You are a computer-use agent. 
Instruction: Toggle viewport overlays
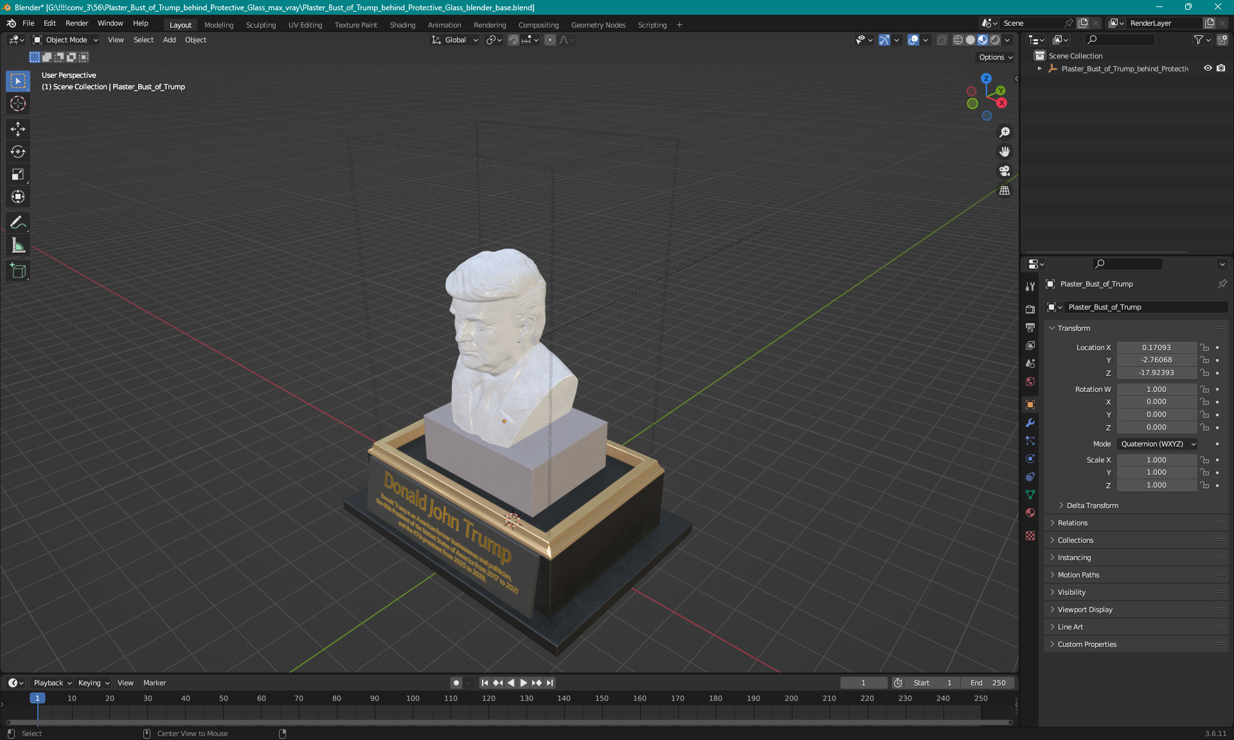tap(913, 40)
